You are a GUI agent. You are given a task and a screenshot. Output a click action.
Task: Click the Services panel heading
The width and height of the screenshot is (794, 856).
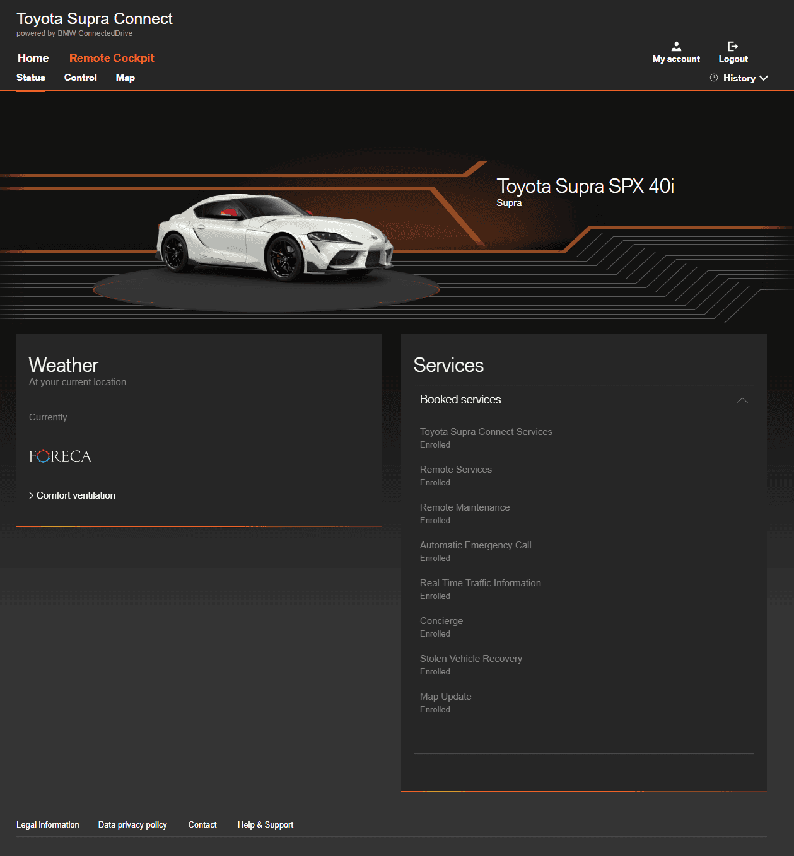click(448, 365)
